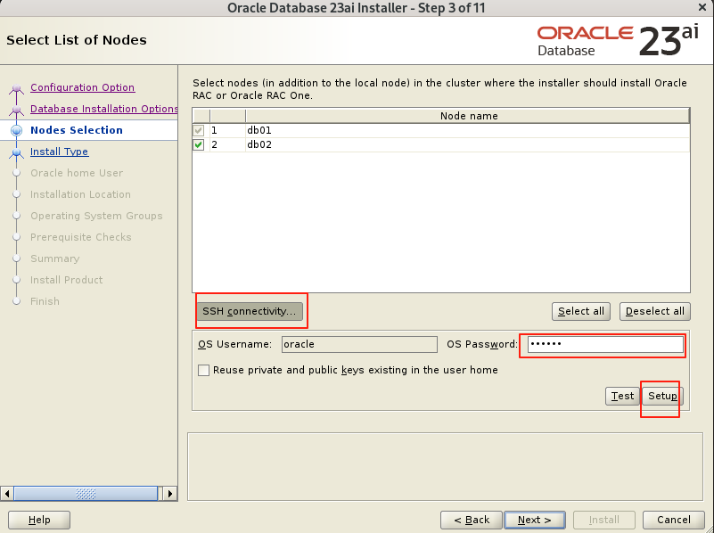The image size is (714, 533).
Task: Close the installer window
Action: (702, 7)
